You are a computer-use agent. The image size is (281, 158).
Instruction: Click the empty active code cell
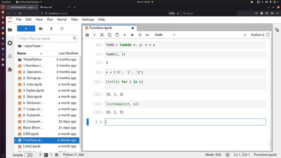tap(185, 122)
